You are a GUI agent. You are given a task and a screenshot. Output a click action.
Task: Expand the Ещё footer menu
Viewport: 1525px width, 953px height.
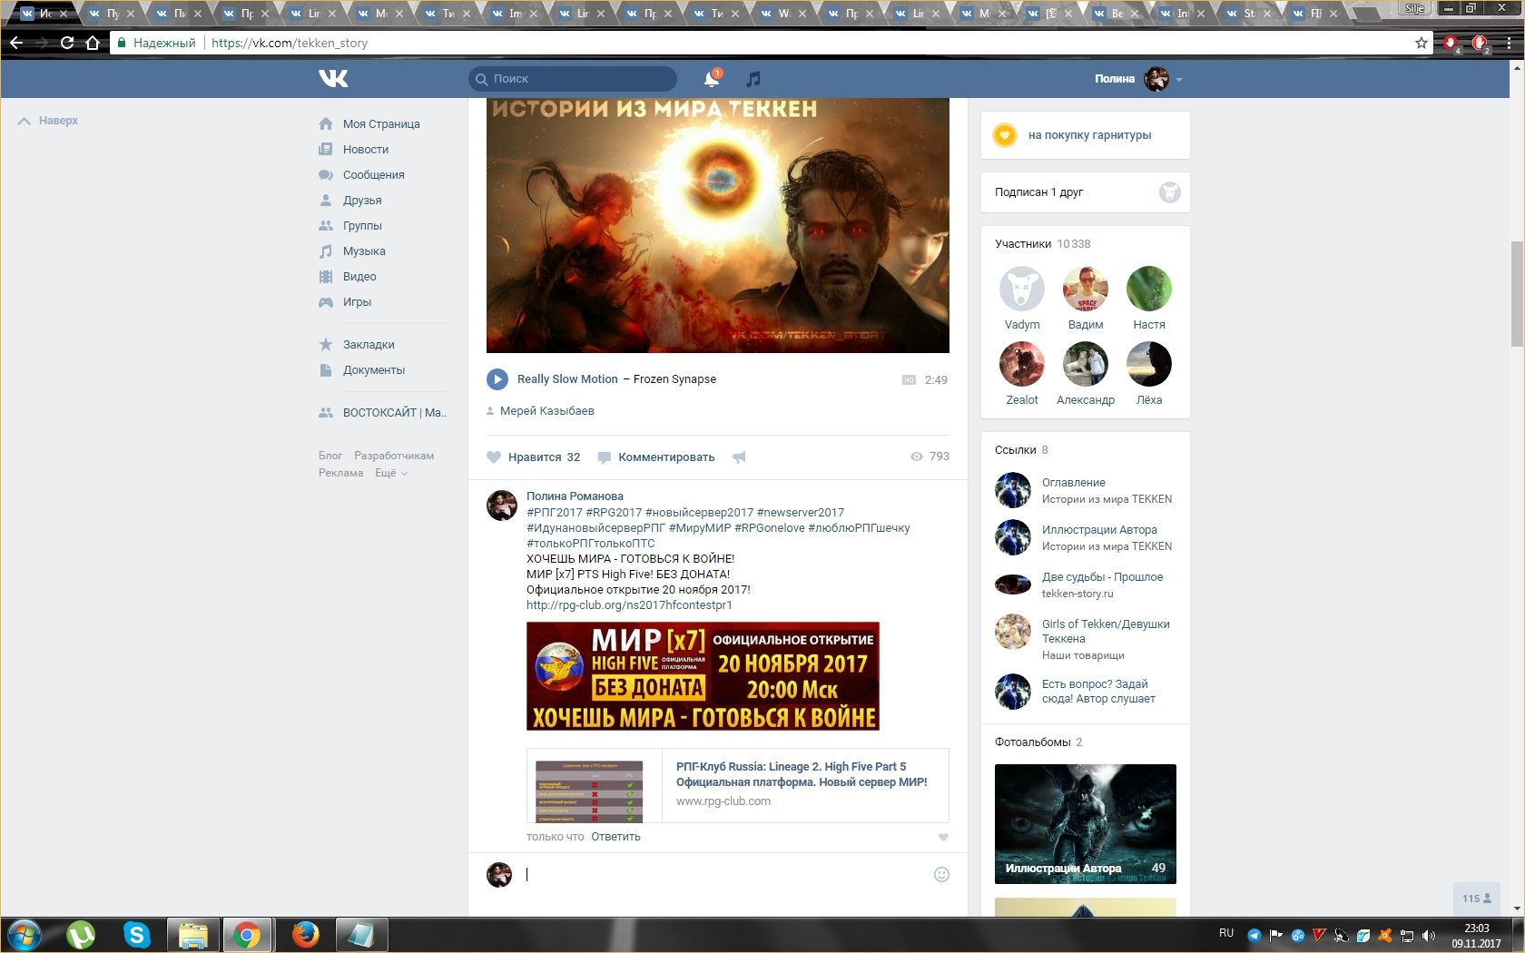click(x=390, y=473)
